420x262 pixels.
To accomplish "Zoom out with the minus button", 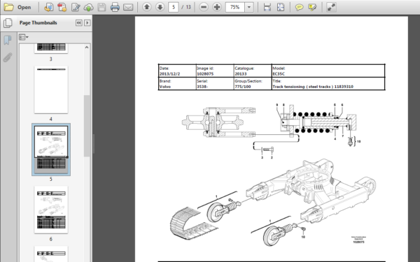I will click(x=204, y=7).
